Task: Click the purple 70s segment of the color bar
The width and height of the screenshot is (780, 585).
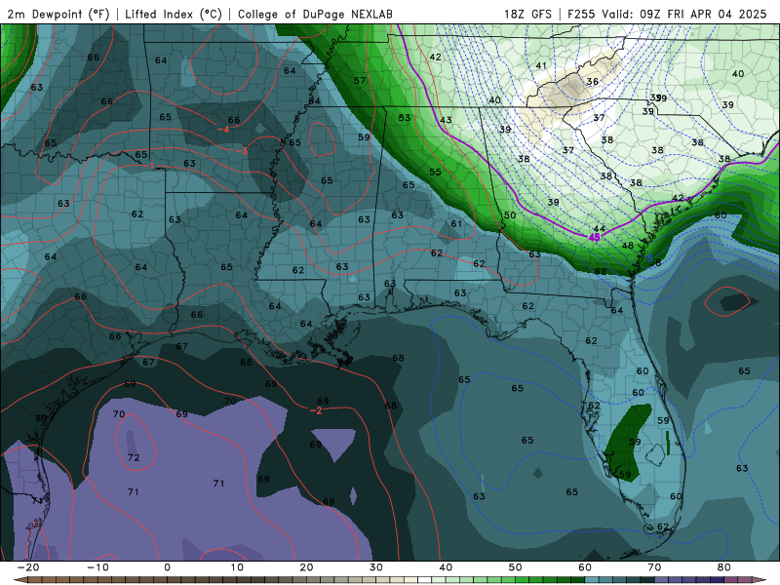Action: point(689,580)
